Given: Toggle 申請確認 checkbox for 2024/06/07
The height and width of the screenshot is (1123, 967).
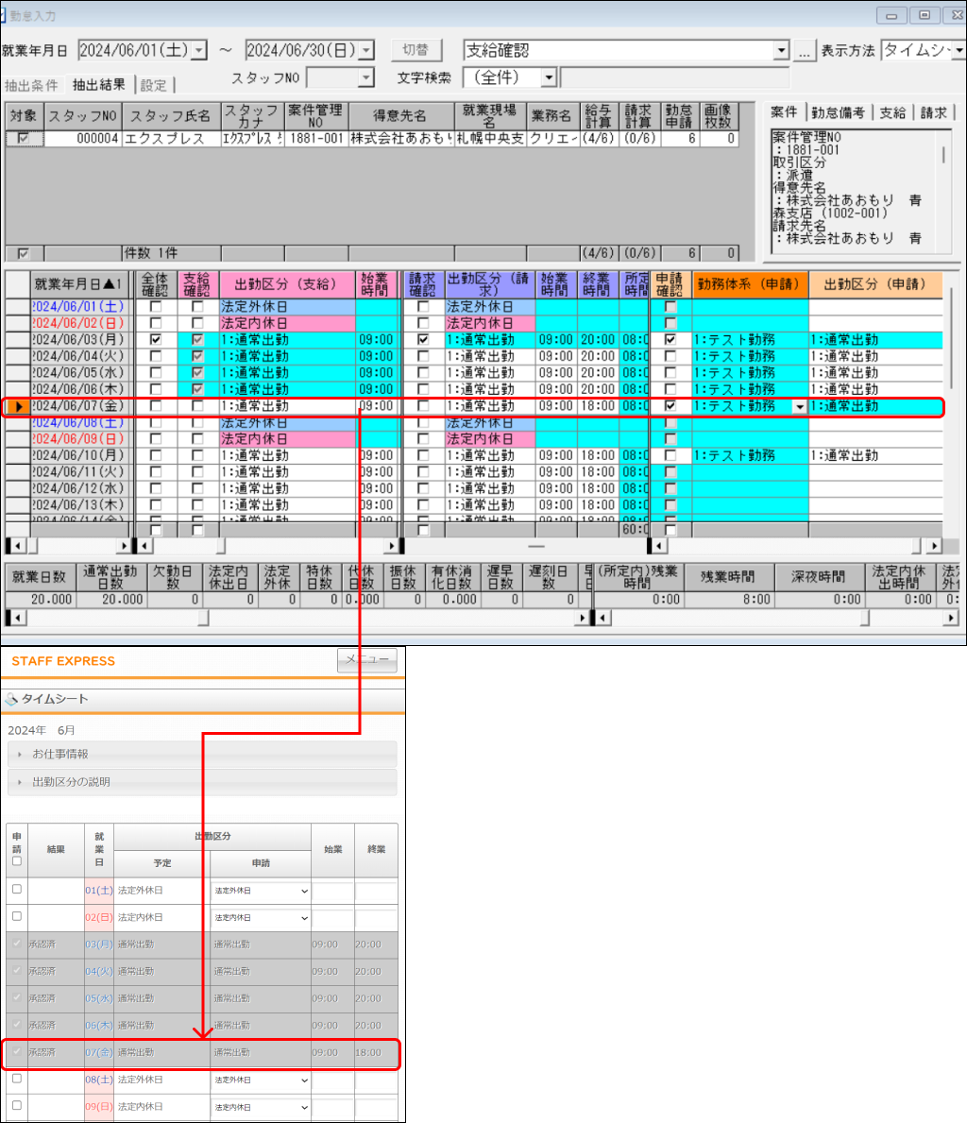Looking at the screenshot, I should pos(670,405).
